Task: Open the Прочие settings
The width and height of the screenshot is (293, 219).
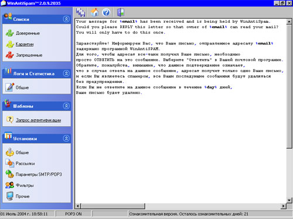Action: point(22,196)
